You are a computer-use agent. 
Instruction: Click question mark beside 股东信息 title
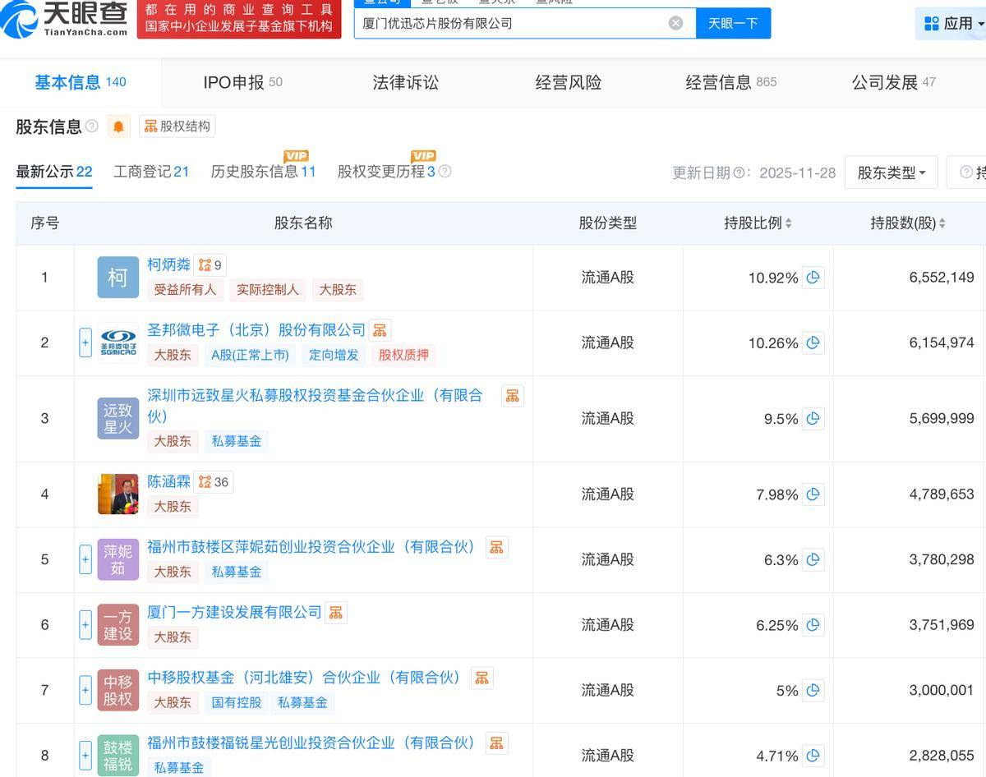[x=91, y=126]
